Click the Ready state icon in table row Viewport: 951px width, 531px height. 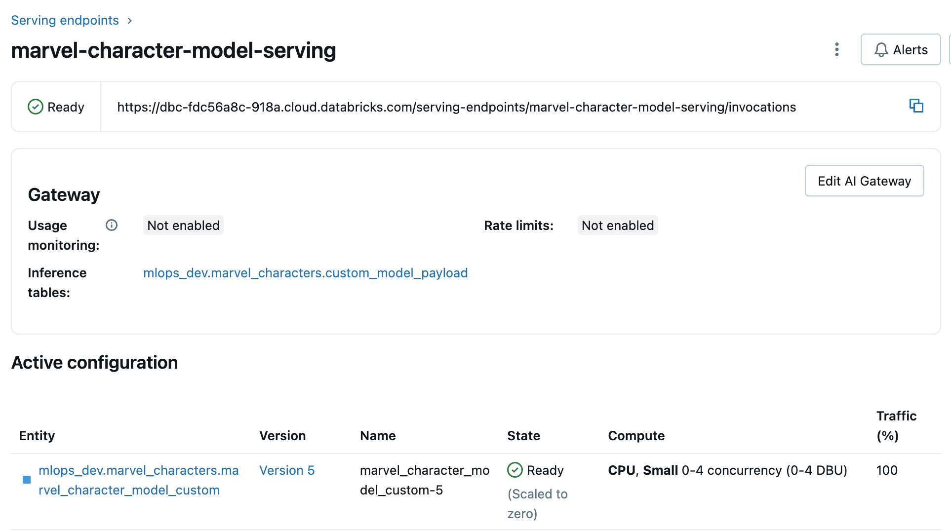coord(515,470)
